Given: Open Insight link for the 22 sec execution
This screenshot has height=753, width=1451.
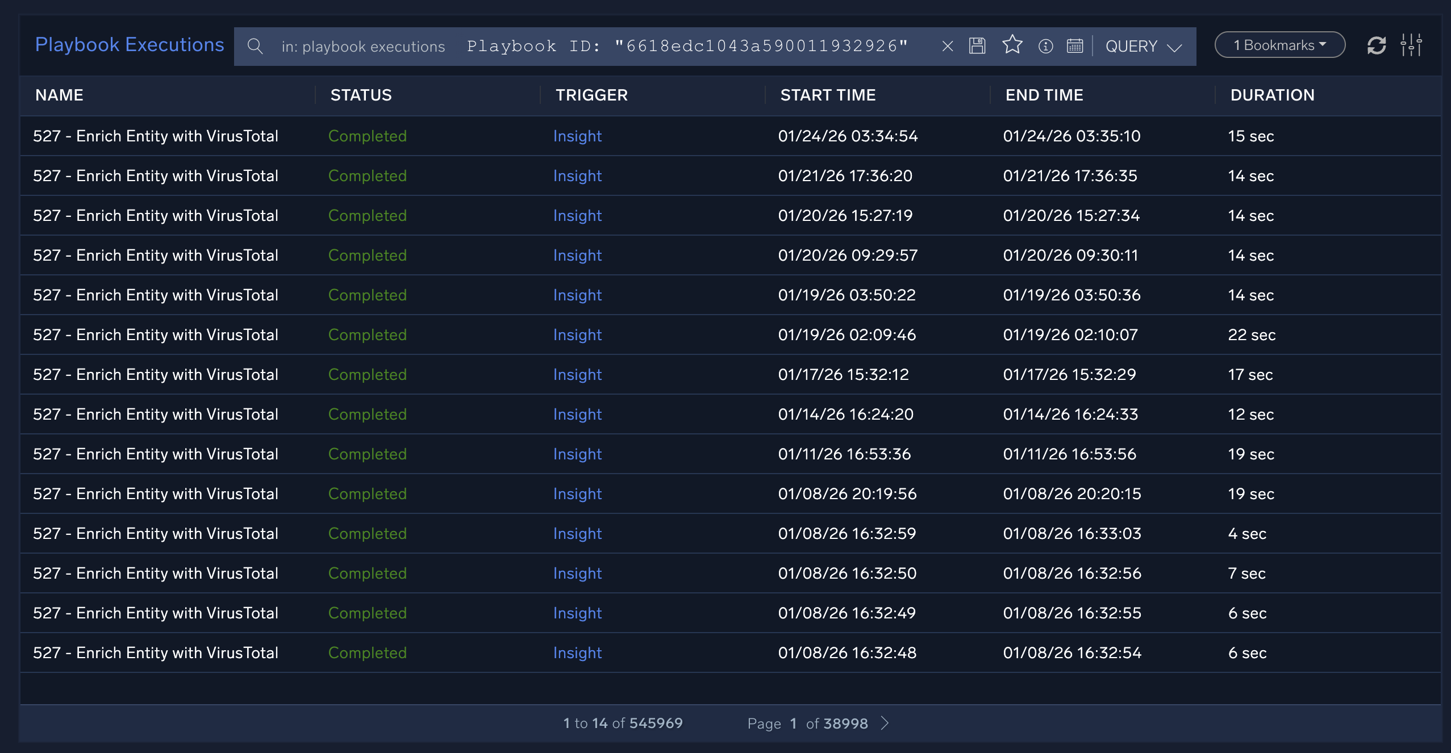Looking at the screenshot, I should point(577,334).
